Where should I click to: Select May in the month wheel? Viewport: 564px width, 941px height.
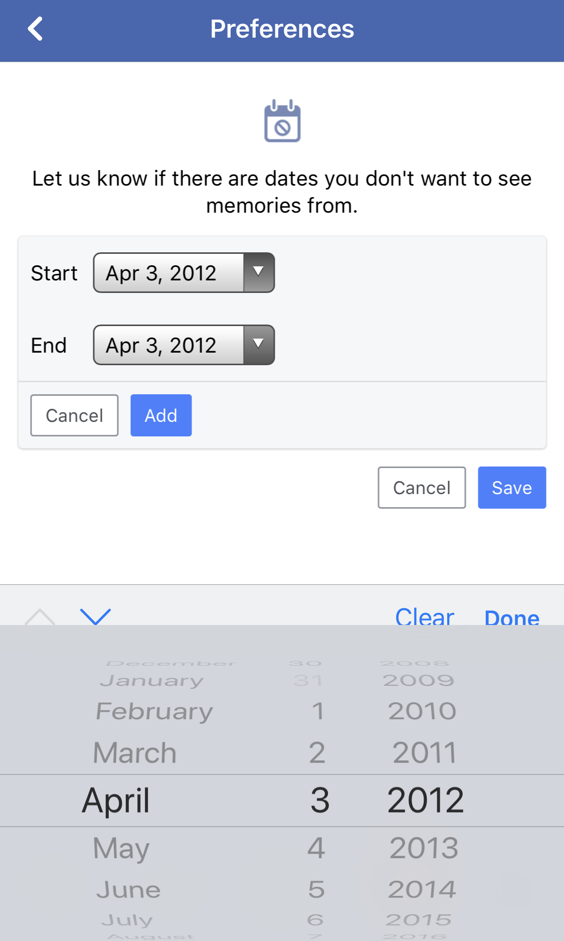pyautogui.click(x=121, y=848)
